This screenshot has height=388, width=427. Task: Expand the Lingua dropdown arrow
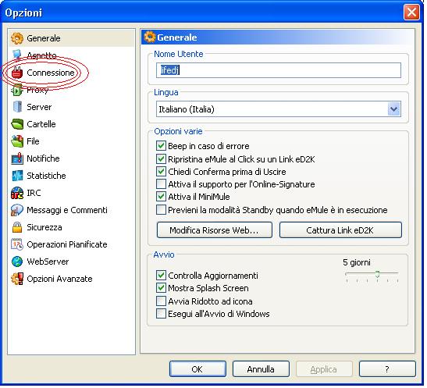coord(393,109)
